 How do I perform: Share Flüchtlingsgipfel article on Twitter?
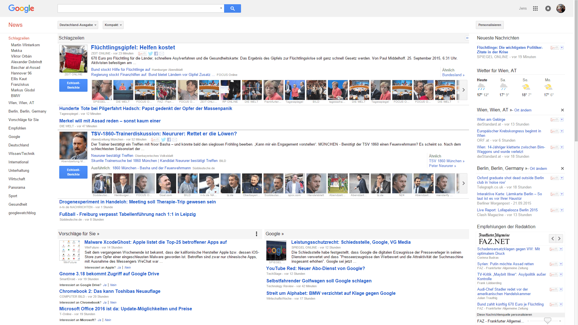coord(150,54)
